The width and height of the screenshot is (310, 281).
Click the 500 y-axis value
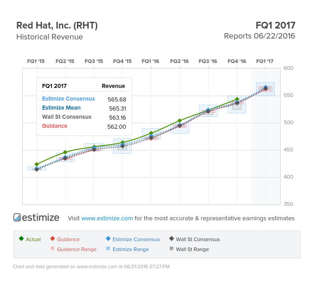point(288,122)
